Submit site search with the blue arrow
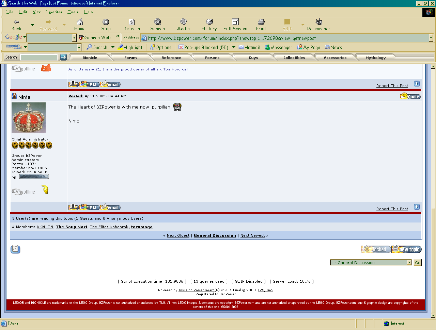Viewport: 436px width, 330px height. point(63,57)
